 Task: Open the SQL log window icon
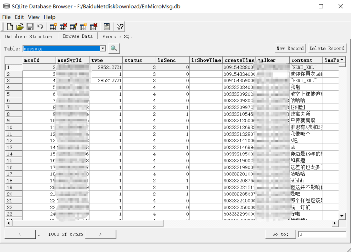tap(107, 27)
